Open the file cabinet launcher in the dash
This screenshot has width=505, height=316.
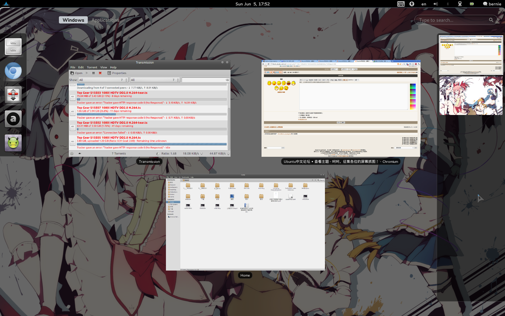[13, 47]
